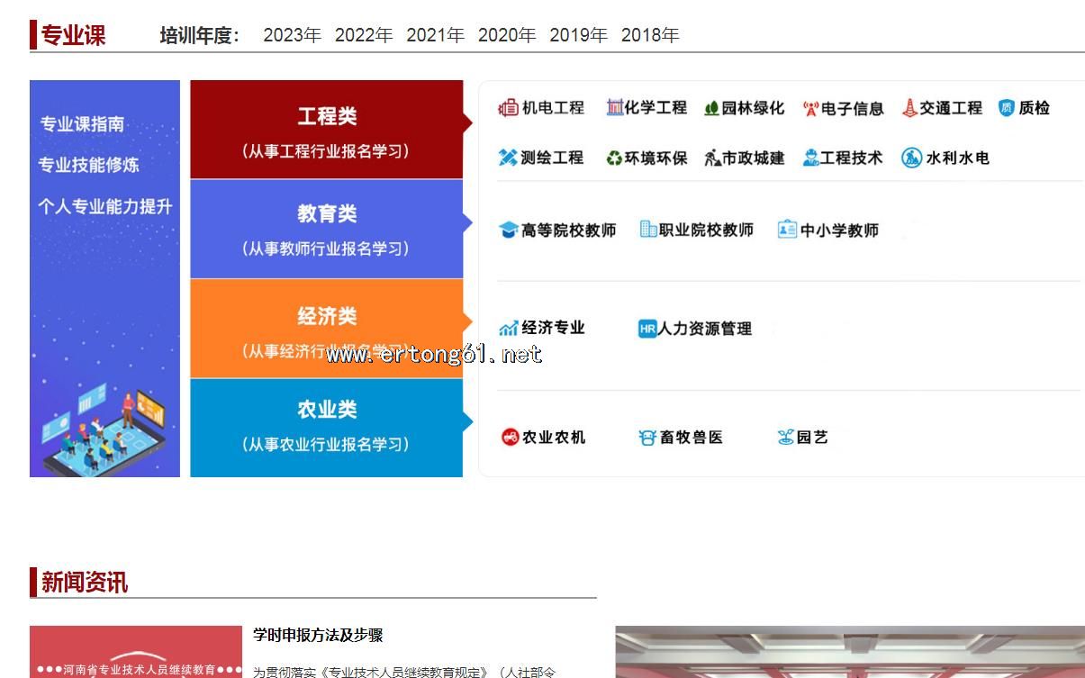Select the 环境环保 recycle icon
The image size is (1085, 678).
pyautogui.click(x=614, y=158)
